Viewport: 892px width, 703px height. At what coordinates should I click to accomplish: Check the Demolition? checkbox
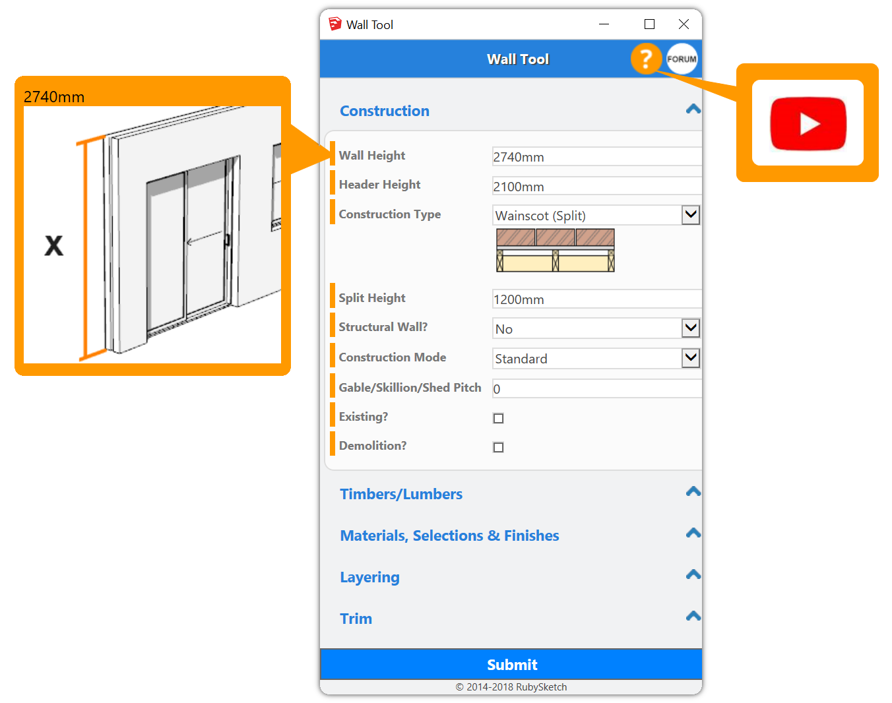(x=499, y=447)
